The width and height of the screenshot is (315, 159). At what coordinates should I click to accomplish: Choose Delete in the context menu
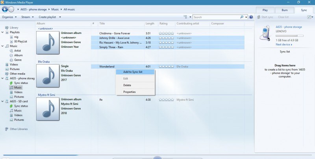[x=135, y=85]
